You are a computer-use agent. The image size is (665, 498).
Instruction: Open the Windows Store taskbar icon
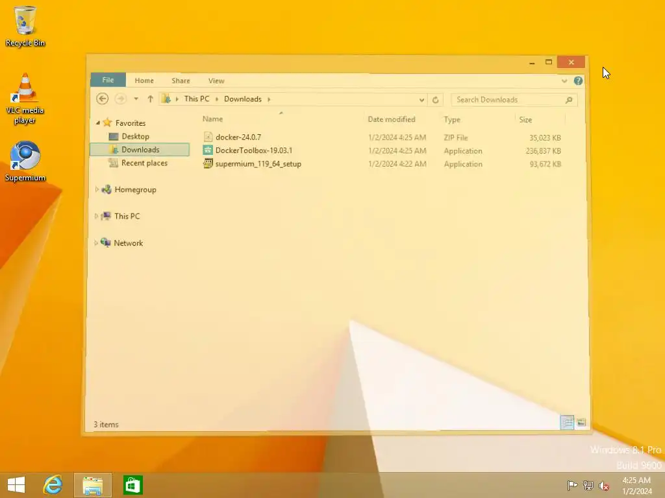pos(132,485)
